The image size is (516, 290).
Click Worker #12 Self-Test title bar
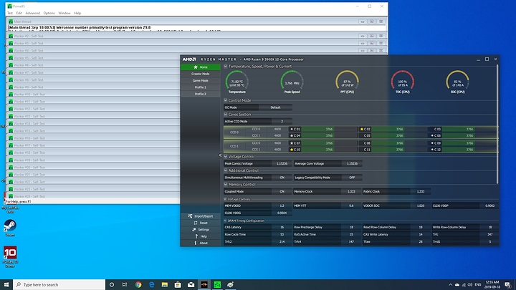click(93, 109)
